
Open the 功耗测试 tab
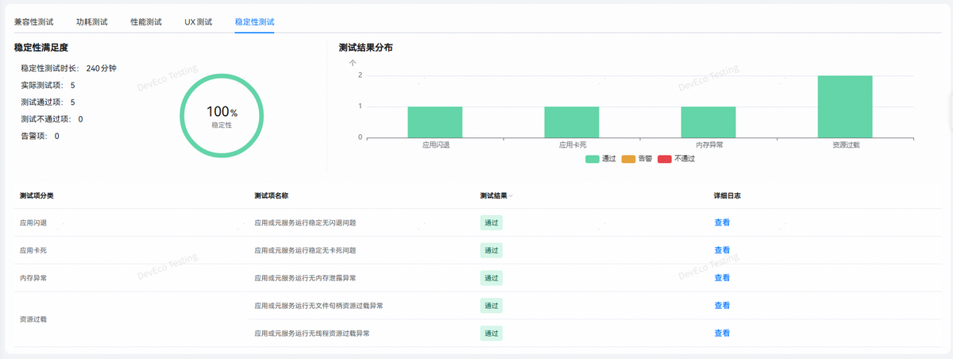tap(92, 21)
